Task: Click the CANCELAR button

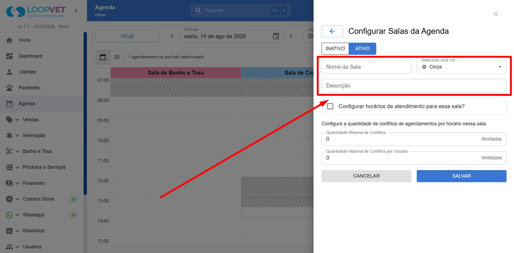Action: pos(366,176)
